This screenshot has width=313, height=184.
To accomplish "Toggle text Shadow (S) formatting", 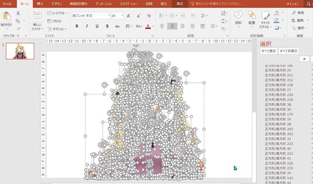I will 107,26.
